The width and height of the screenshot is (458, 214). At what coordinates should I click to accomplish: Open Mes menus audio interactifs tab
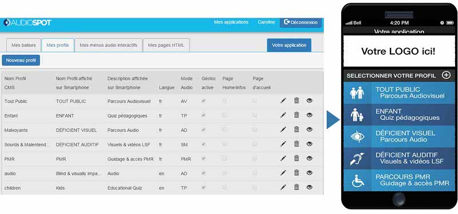pos(108,45)
